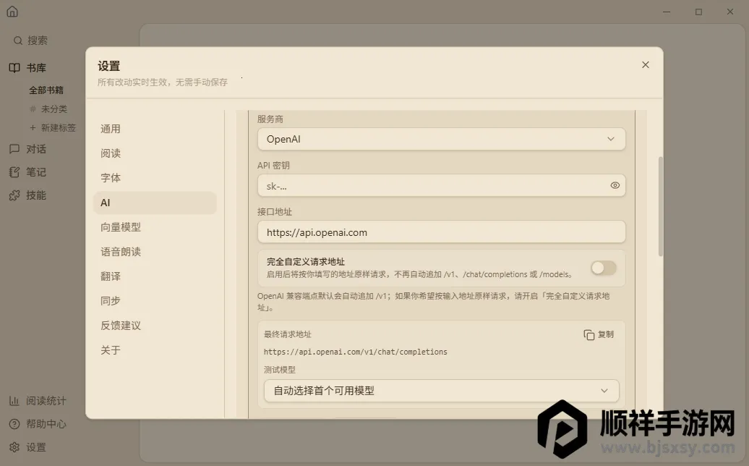
Task: Click the API 密钥 input field
Action: (x=441, y=185)
